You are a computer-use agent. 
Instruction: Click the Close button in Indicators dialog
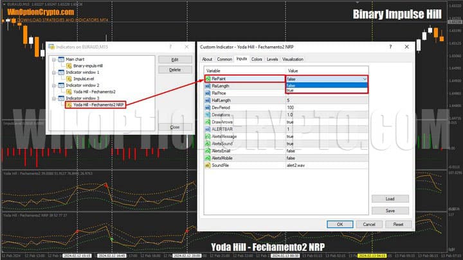click(175, 127)
